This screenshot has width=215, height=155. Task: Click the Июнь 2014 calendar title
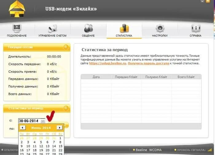click(41, 128)
